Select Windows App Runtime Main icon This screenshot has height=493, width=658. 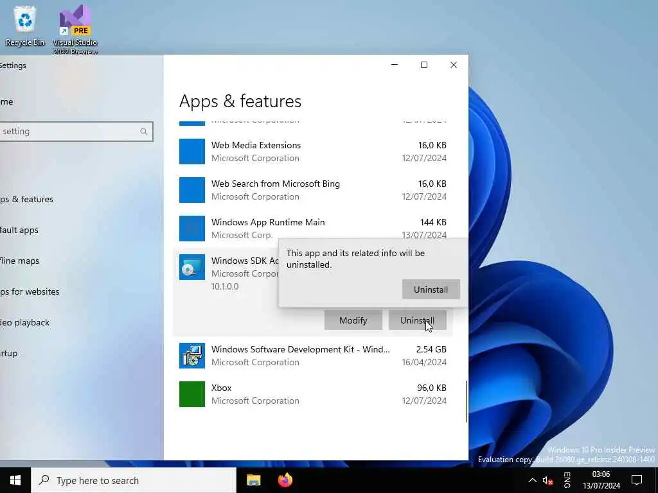[191, 229]
